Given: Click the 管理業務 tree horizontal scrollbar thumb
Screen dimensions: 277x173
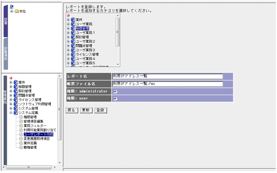Looking at the screenshot, I should (29, 167).
